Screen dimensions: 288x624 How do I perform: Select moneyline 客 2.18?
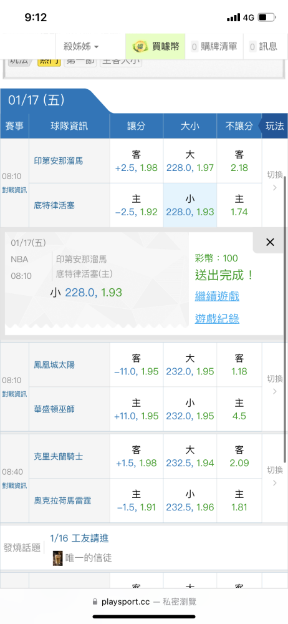(x=239, y=161)
